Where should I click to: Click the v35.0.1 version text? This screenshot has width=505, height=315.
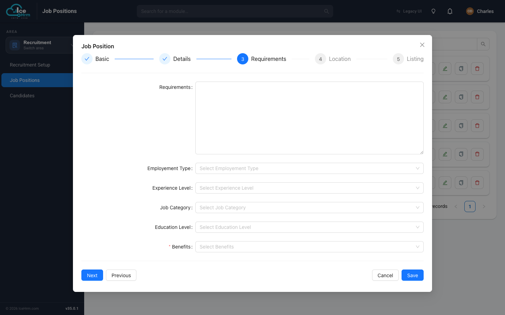click(72, 308)
